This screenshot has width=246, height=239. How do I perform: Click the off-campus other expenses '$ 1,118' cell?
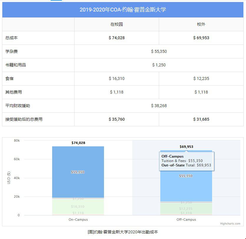click(201, 92)
